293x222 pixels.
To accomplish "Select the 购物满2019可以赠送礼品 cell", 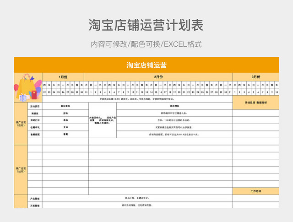I will tap(174, 113).
